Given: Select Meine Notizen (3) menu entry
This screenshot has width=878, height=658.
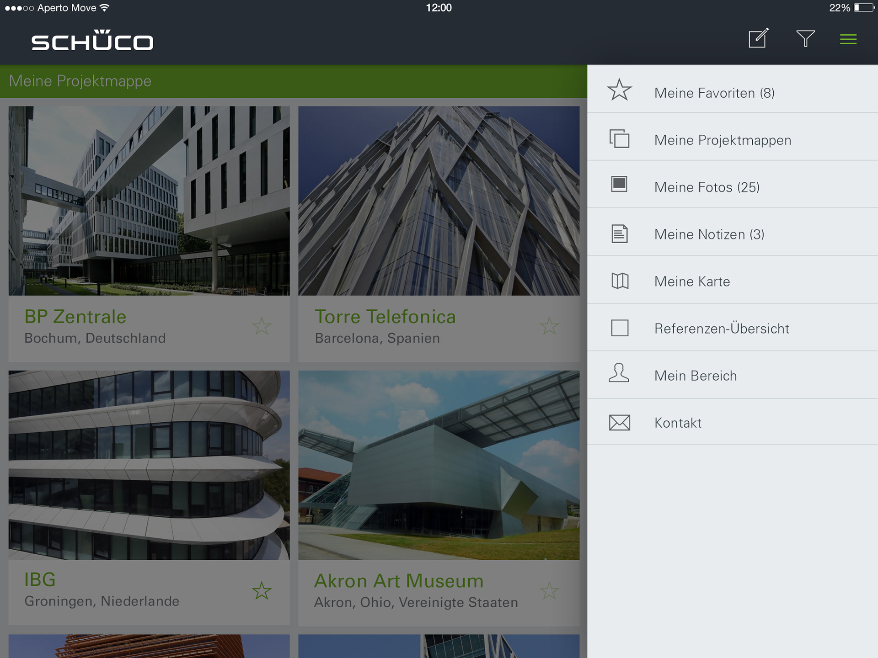Looking at the screenshot, I should click(733, 232).
